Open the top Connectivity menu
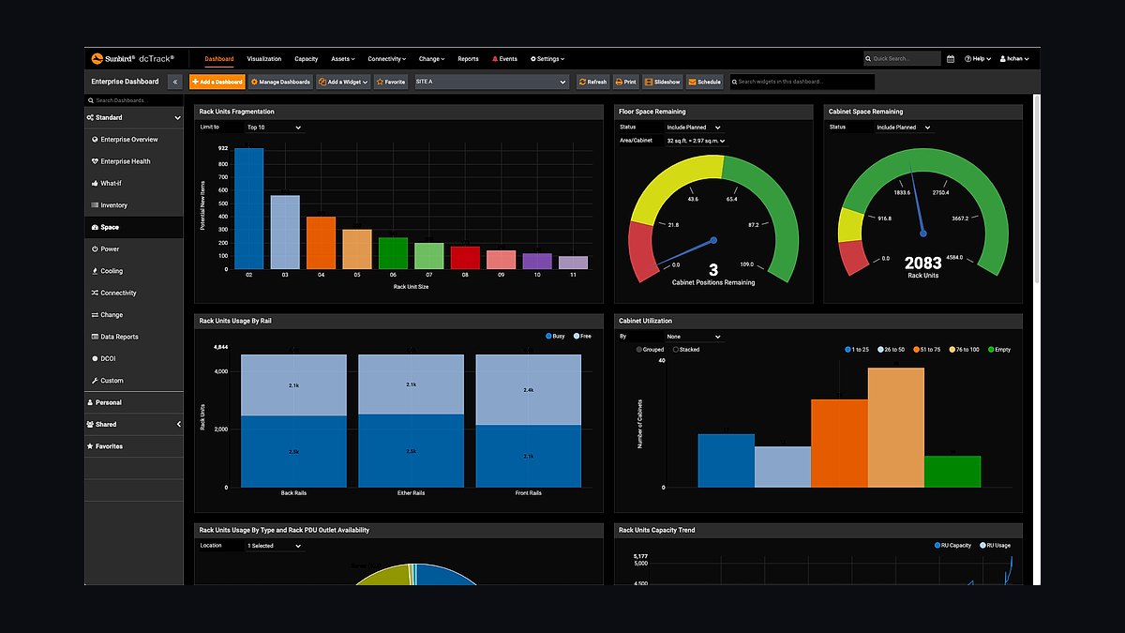This screenshot has width=1125, height=633. pyautogui.click(x=387, y=58)
